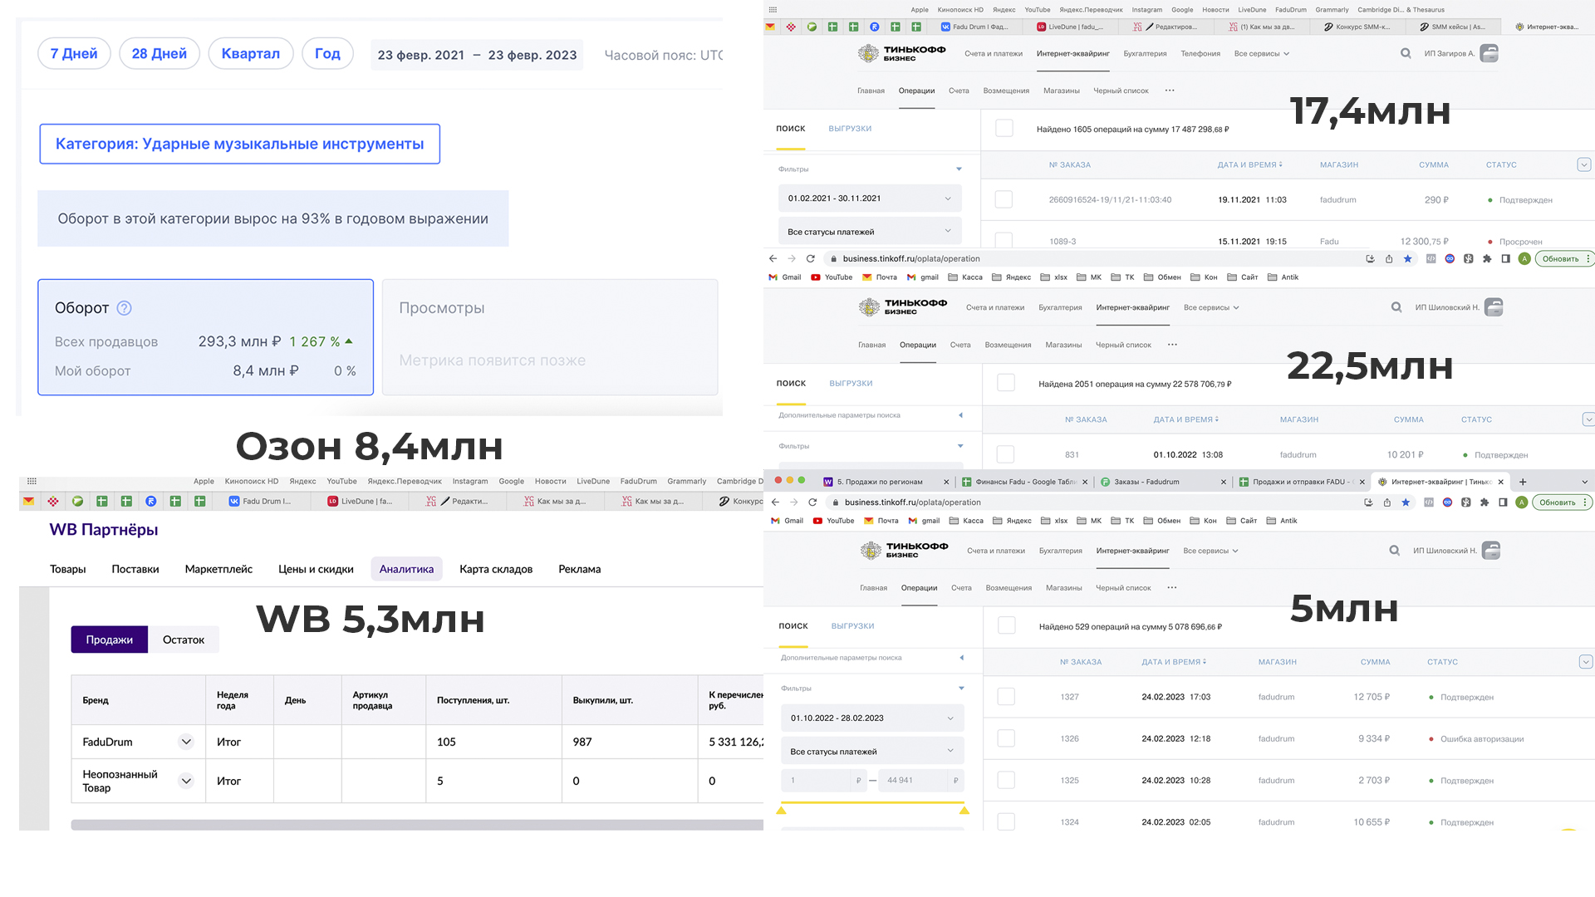Image resolution: width=1595 pixels, height=897 pixels.
Task: Check the row of order 831
Action: click(x=1005, y=454)
